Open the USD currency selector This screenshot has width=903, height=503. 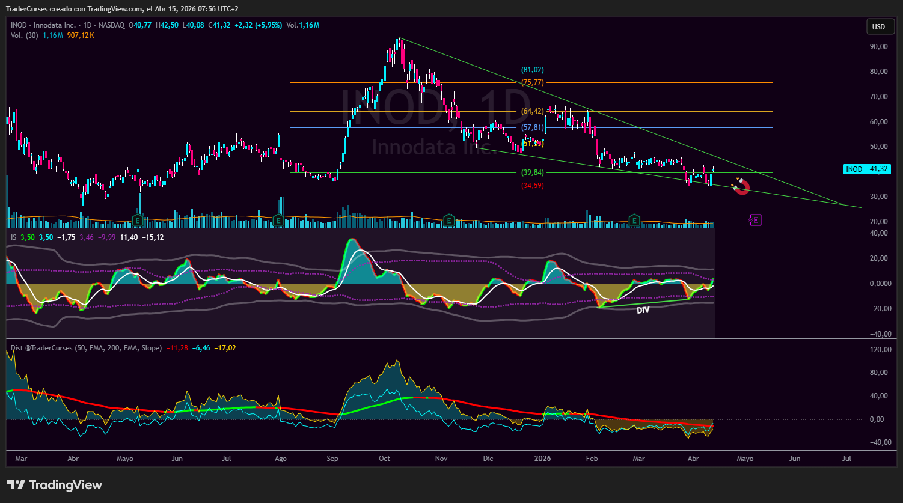pyautogui.click(x=878, y=26)
